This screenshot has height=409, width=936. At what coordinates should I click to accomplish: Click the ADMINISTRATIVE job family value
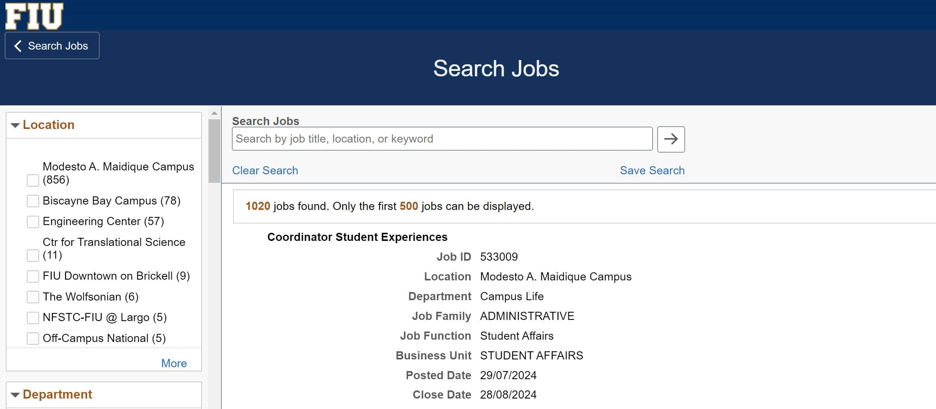click(x=527, y=316)
